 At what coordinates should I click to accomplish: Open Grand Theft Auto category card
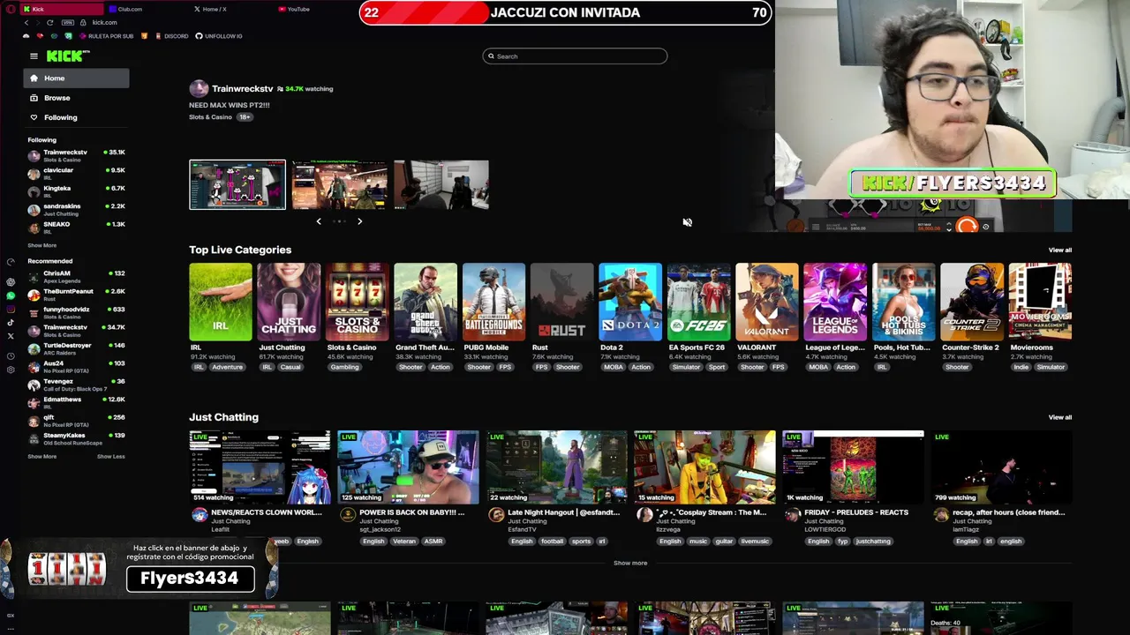coord(426,302)
